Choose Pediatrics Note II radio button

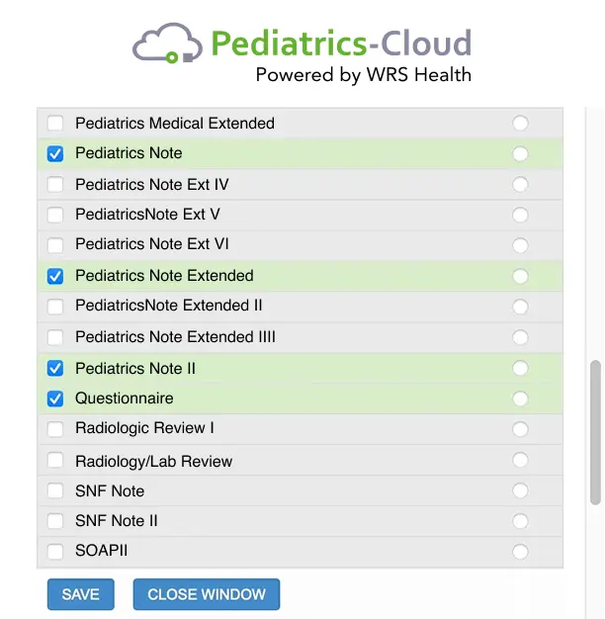(x=520, y=369)
